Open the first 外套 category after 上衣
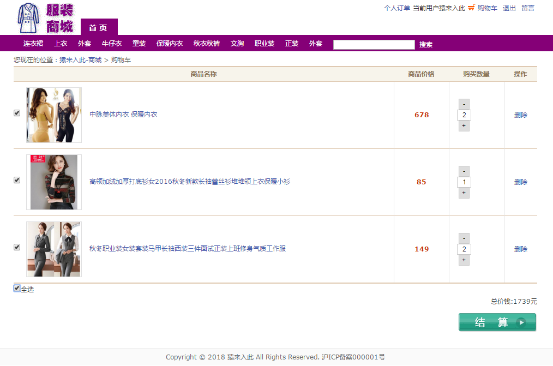The height and width of the screenshot is (366, 553). [85, 44]
